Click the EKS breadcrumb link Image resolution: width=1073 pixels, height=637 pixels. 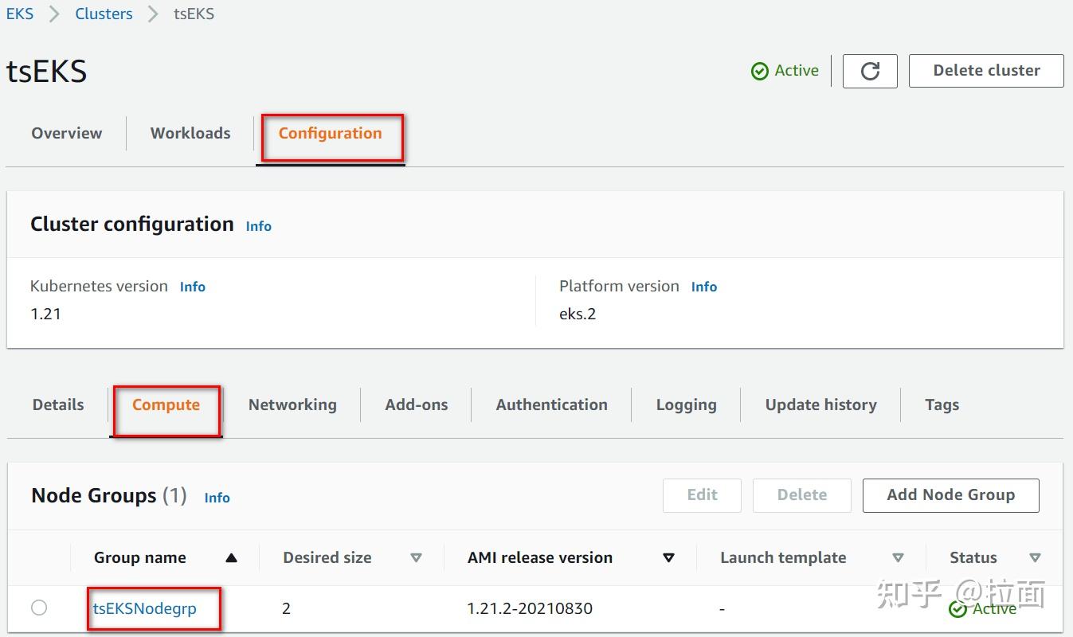(20, 14)
